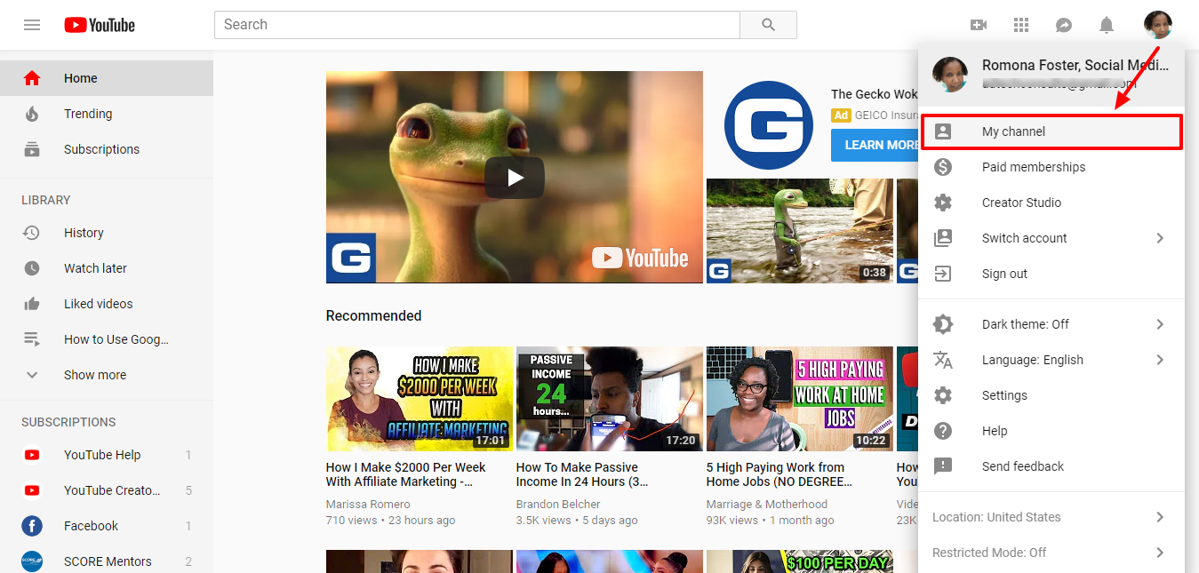Play the GEICO gecko ad video
The image size is (1199, 573).
click(x=515, y=178)
